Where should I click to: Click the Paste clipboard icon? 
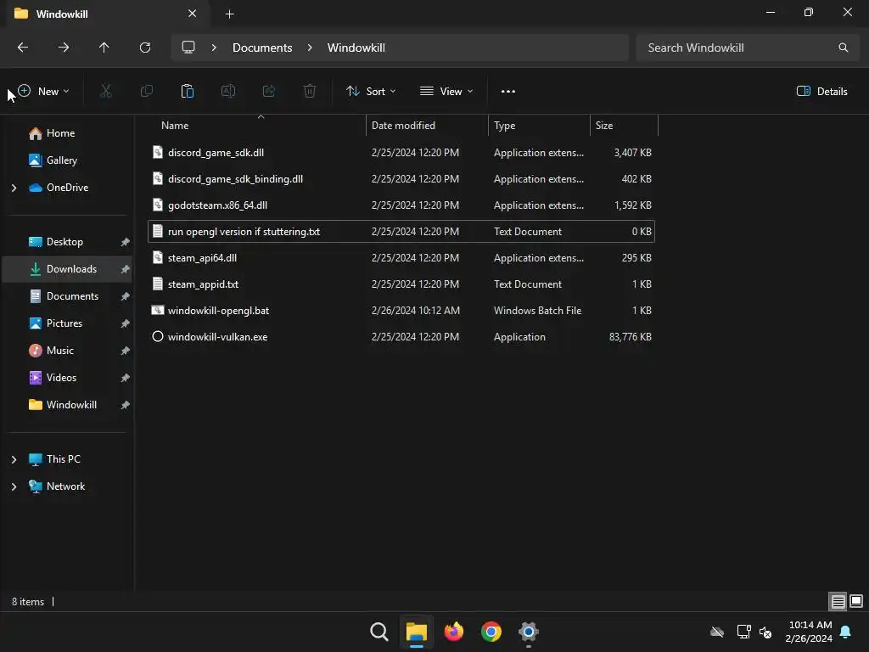pos(188,91)
